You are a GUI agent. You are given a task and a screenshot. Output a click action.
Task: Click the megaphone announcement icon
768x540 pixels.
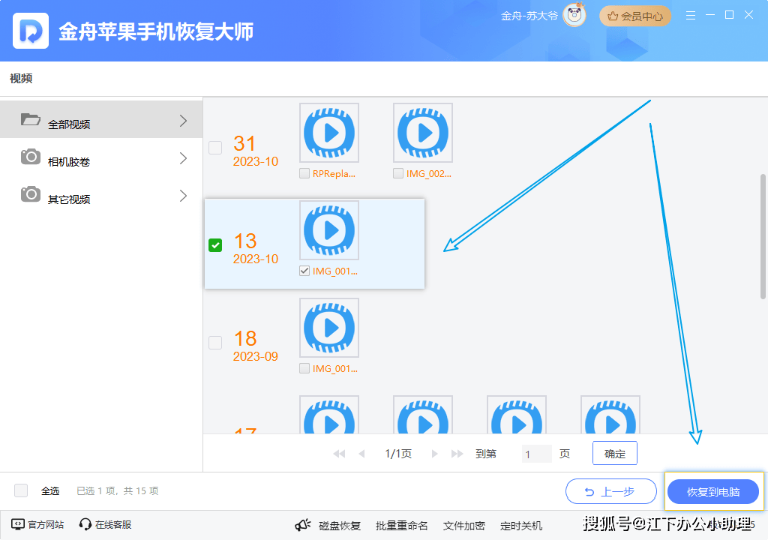[303, 525]
